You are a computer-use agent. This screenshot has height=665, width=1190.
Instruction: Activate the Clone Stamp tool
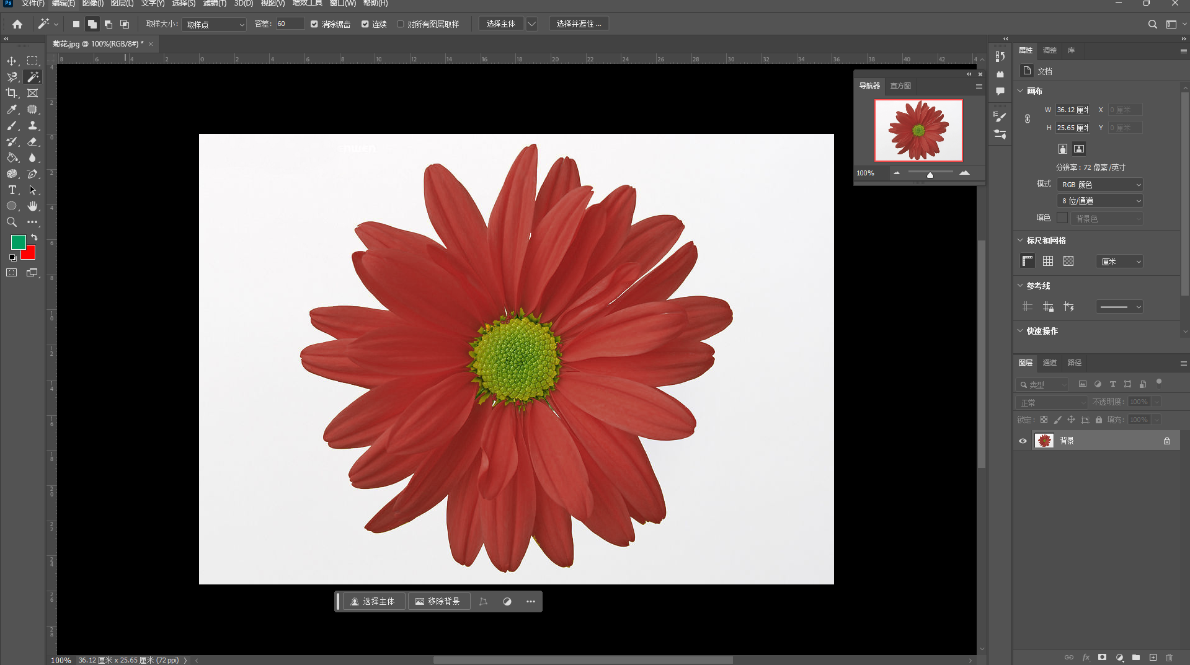click(x=33, y=125)
